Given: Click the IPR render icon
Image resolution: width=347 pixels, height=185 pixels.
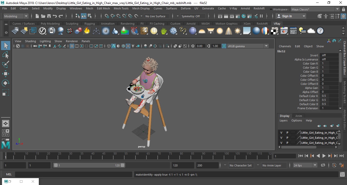Looking at the screenshot, I should pyautogui.click(x=232, y=16).
